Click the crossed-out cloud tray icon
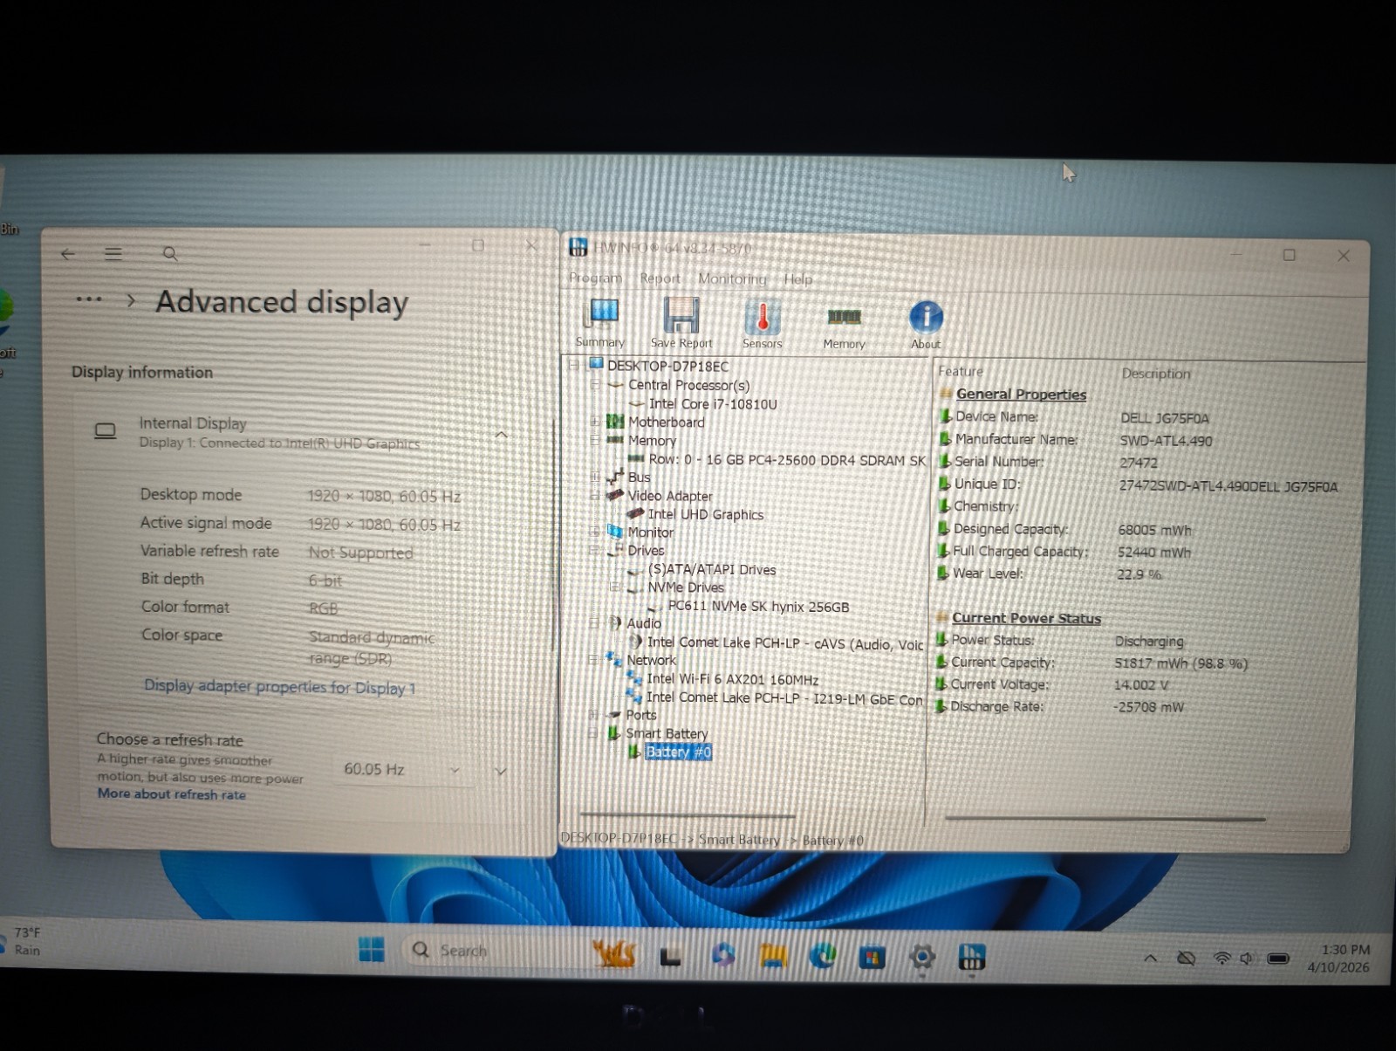Screen dimensions: 1396x1051 point(1186,958)
